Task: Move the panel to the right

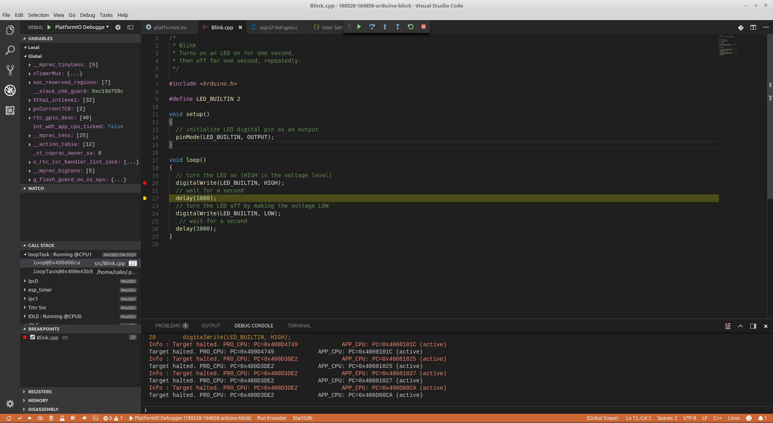Action: tap(753, 326)
